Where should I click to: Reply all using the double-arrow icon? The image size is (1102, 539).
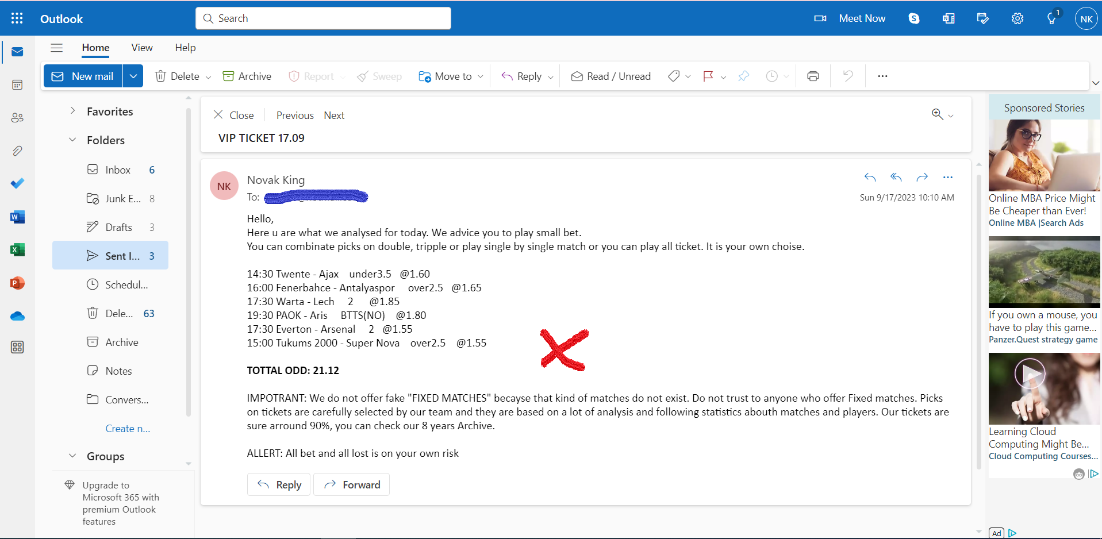pyautogui.click(x=896, y=177)
